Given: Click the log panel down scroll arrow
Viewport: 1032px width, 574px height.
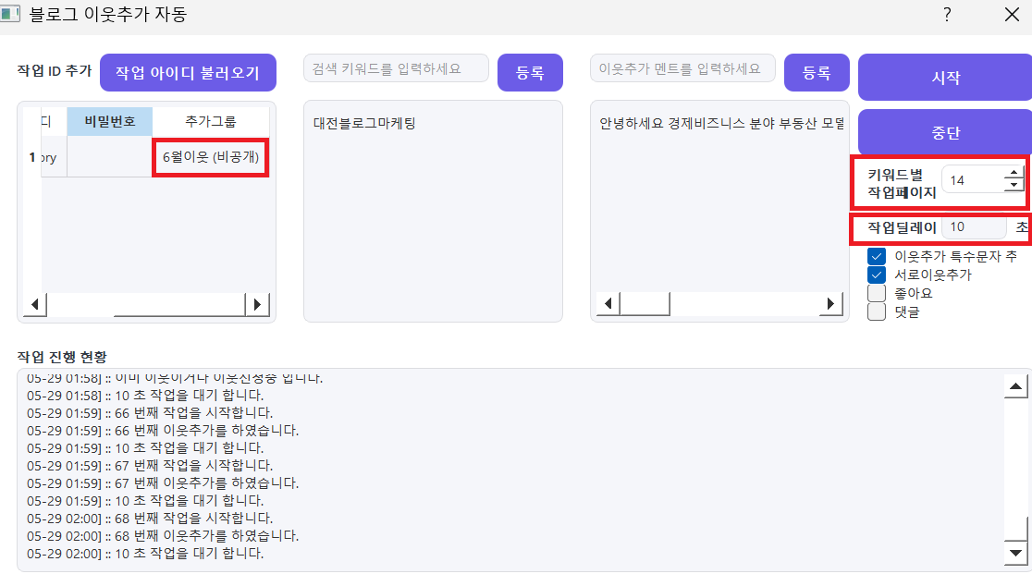Looking at the screenshot, I should click(1015, 553).
